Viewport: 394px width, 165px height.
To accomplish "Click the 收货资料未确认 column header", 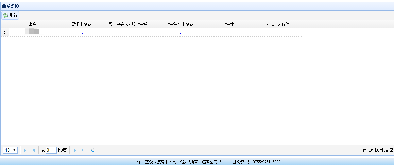I will 180,25.
